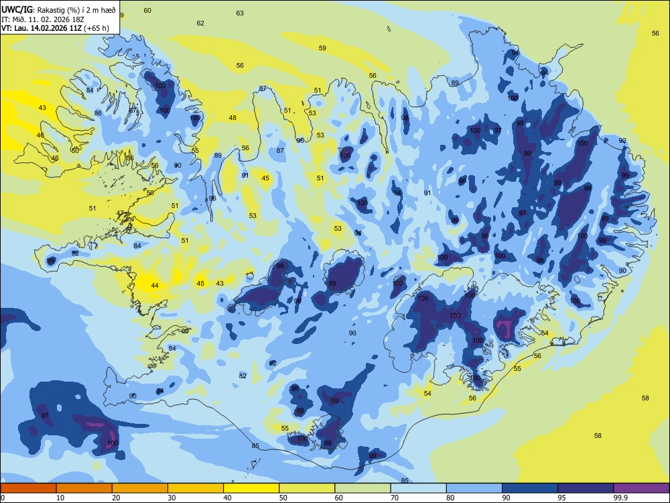Click the map value '48' near the Westfjords

click(x=232, y=117)
